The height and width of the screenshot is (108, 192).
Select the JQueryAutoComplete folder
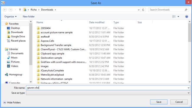(x=52, y=71)
